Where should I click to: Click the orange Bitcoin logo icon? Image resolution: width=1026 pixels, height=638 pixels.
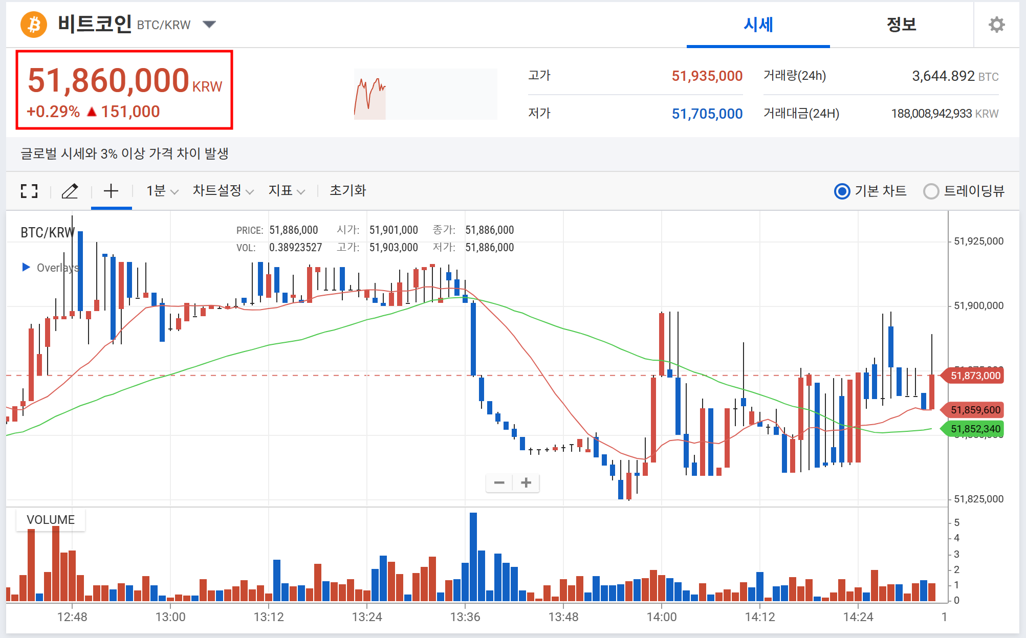coord(34,24)
